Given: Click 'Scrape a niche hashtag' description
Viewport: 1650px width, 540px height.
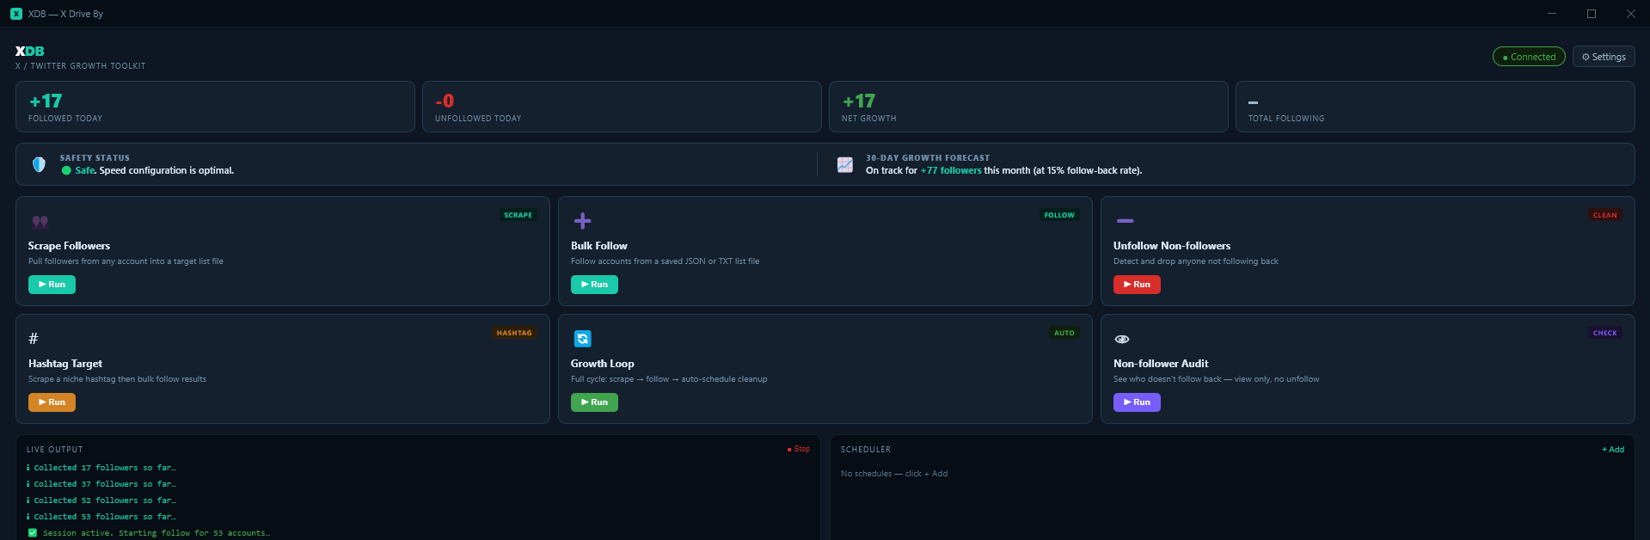Looking at the screenshot, I should tap(117, 379).
